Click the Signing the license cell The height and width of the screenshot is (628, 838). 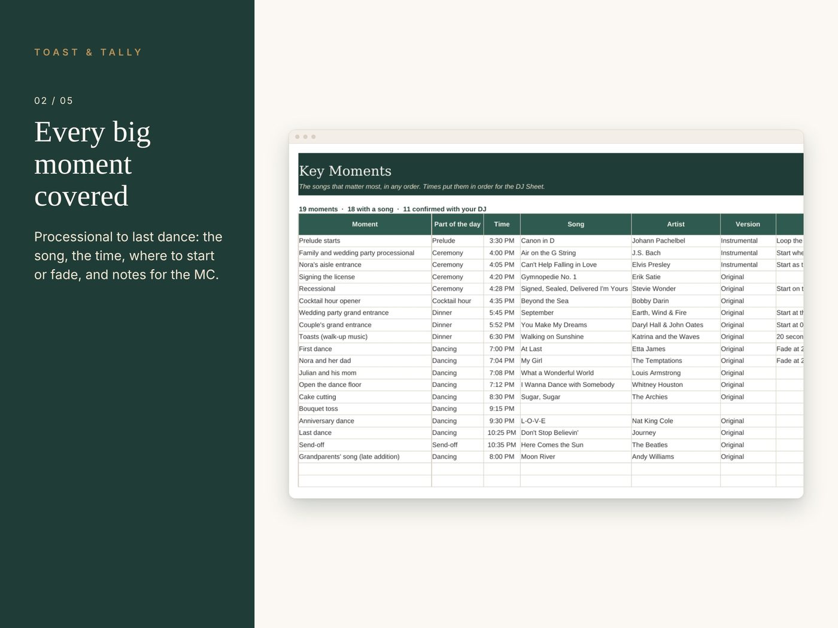click(365, 277)
